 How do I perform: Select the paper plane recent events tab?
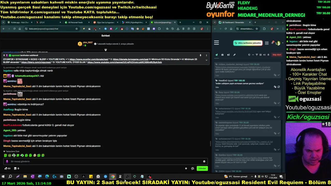(x=216, y=55)
